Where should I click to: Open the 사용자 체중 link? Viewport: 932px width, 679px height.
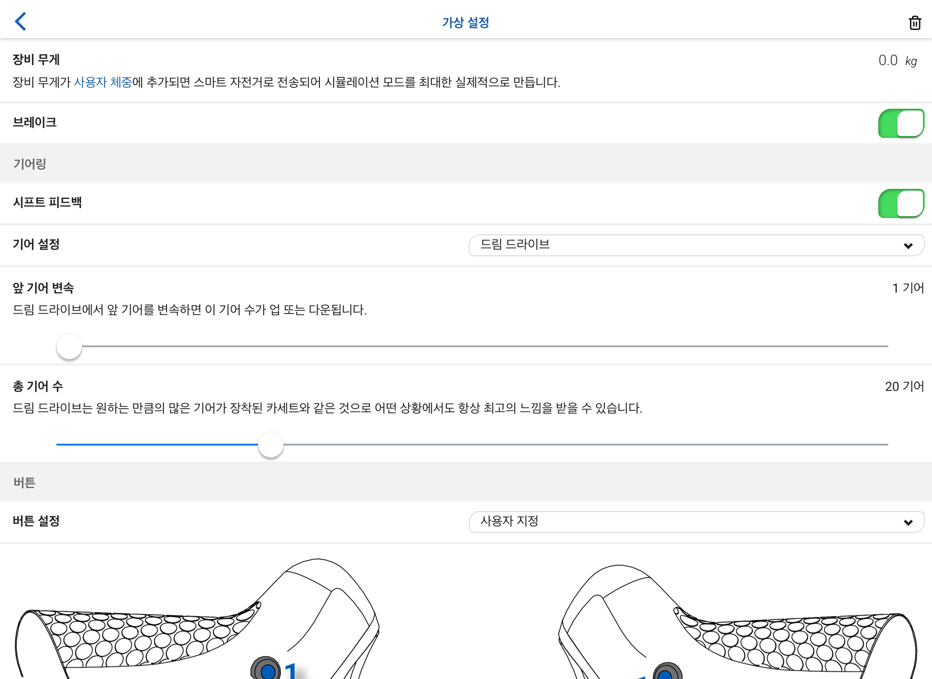tap(103, 82)
